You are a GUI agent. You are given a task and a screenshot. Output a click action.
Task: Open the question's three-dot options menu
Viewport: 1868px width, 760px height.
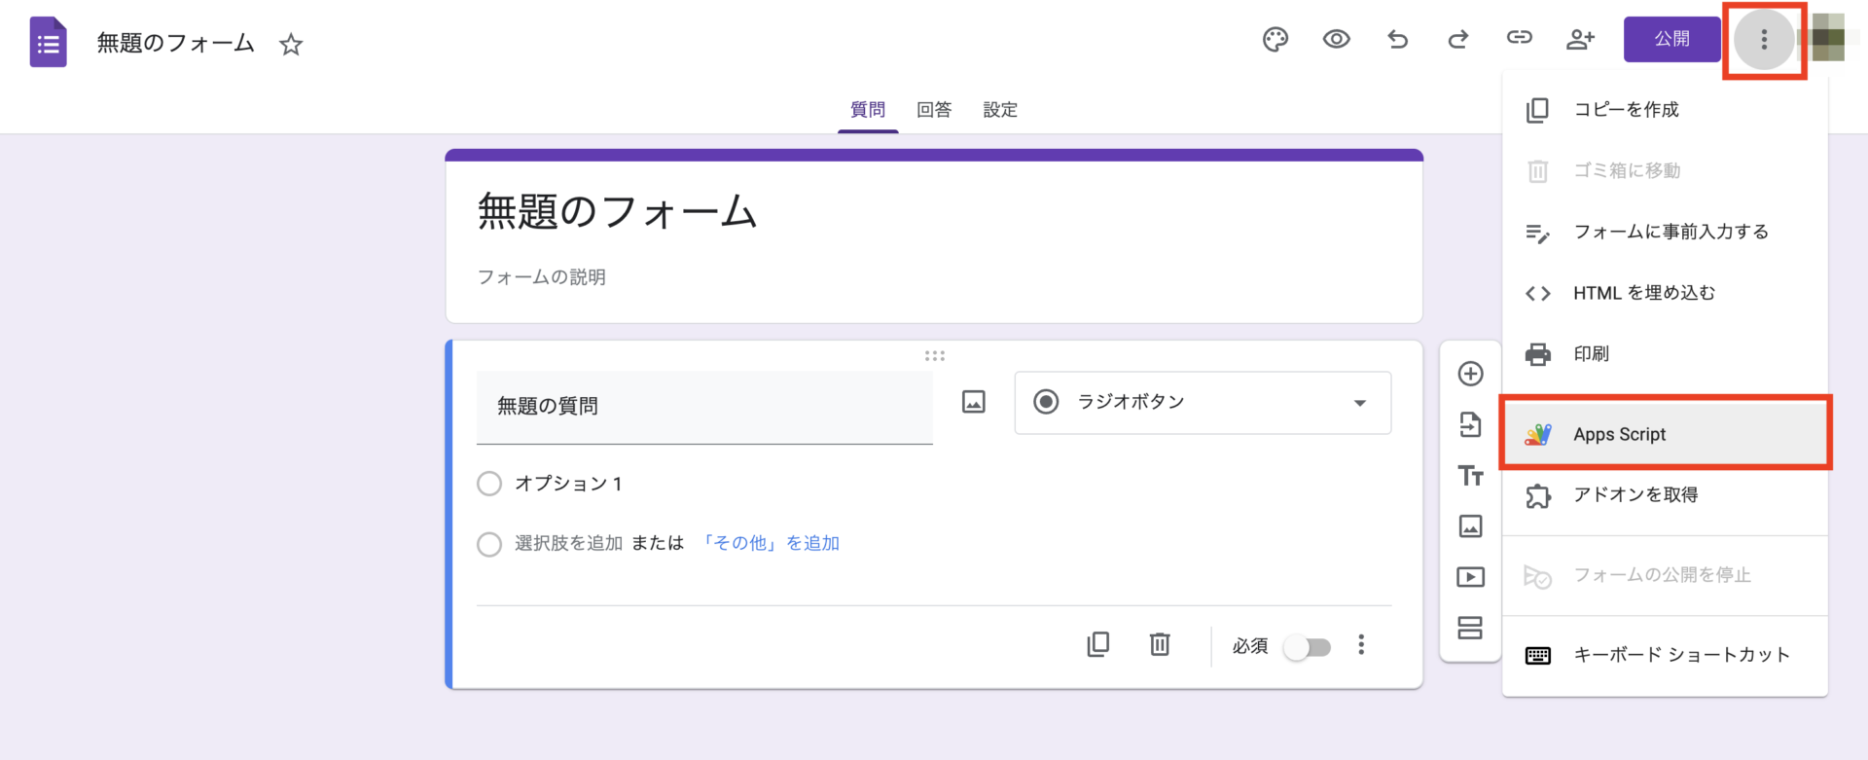1361,645
